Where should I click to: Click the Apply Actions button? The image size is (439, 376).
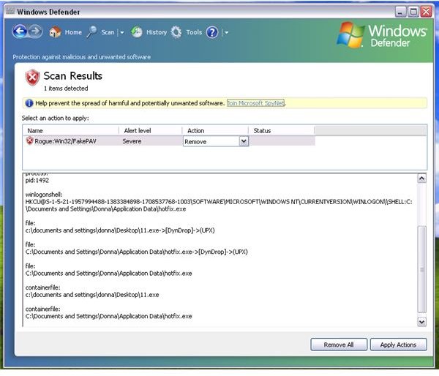click(399, 345)
